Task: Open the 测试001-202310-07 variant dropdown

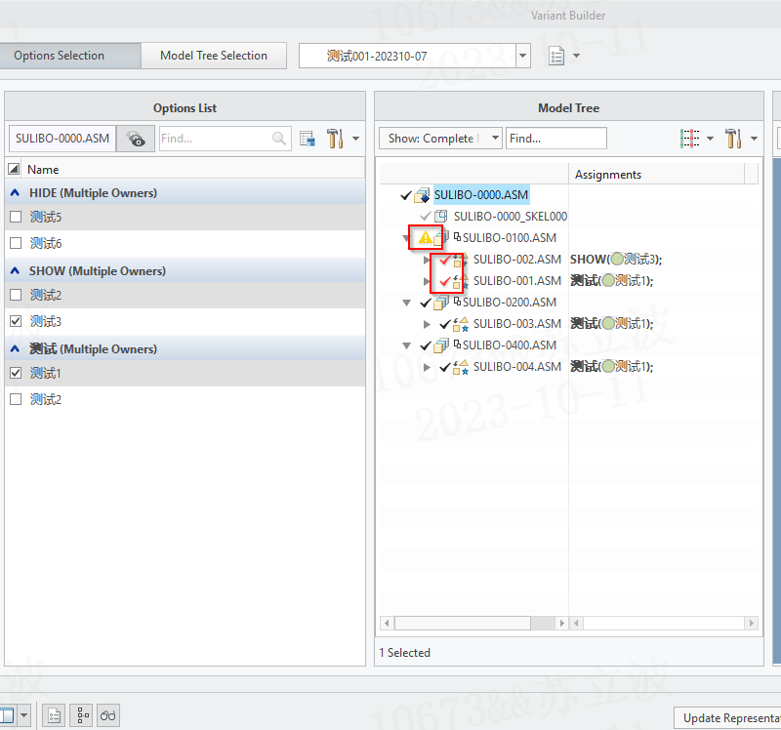Action: tap(523, 56)
